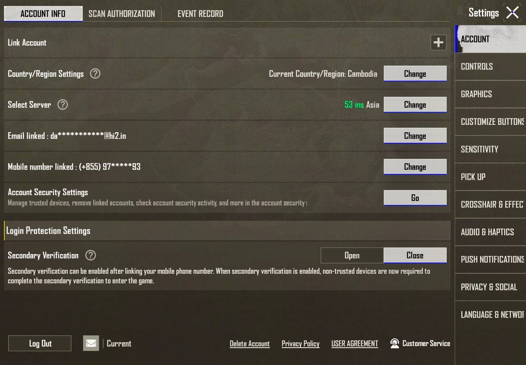Open the Select Server help icon
The width and height of the screenshot is (526, 365).
tap(62, 105)
